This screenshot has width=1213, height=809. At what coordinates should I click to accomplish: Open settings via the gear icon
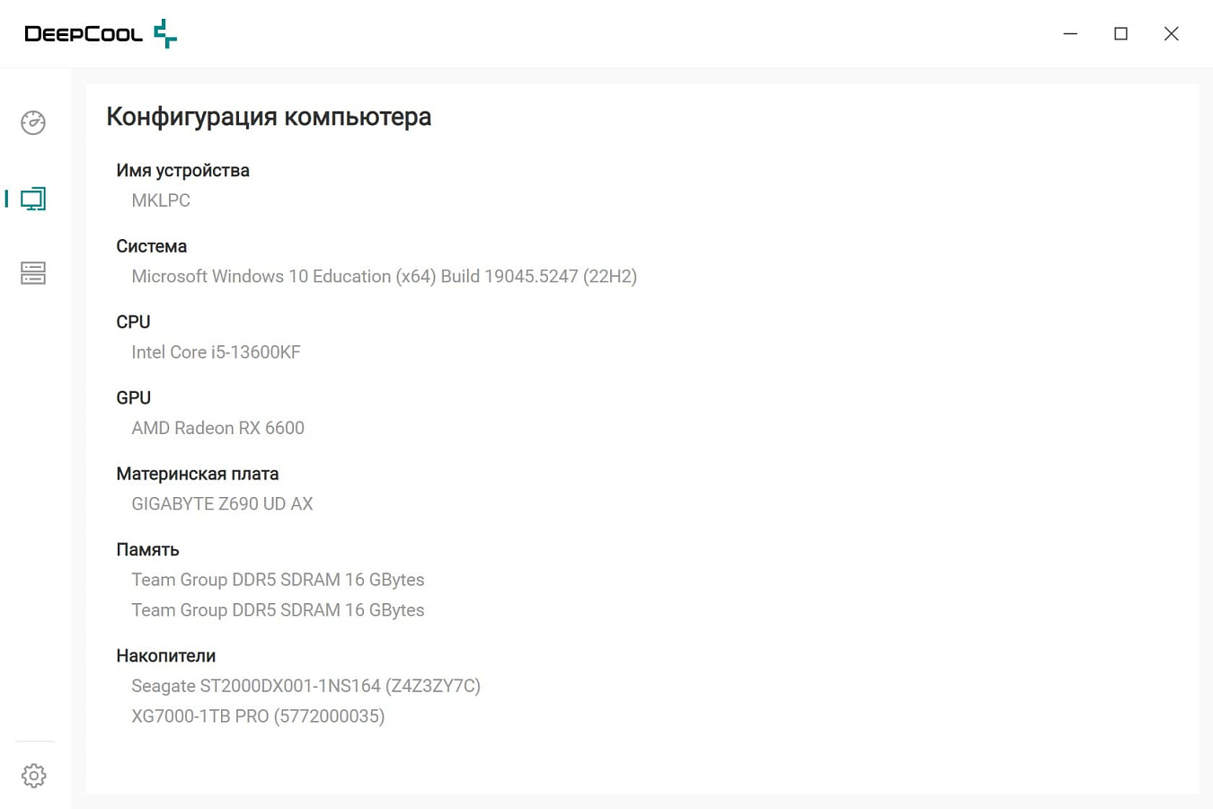[x=34, y=776]
